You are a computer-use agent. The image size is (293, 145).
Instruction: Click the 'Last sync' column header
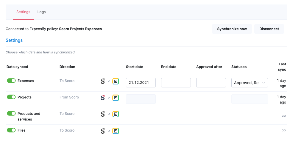pyautogui.click(x=282, y=67)
